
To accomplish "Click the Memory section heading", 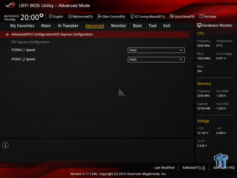I will [x=204, y=83].
